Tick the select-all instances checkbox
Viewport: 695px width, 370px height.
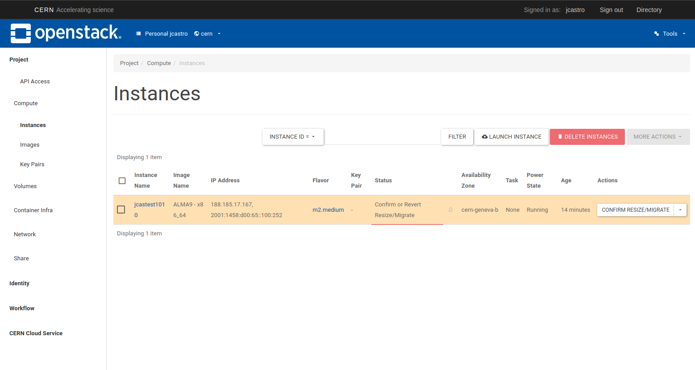(122, 181)
